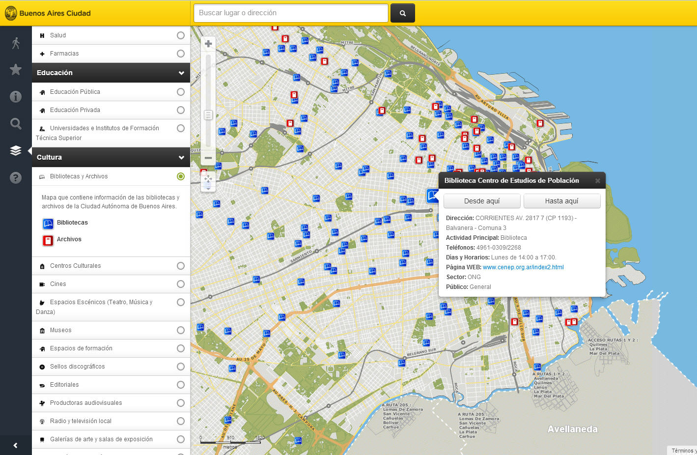Click the red Archivos legend icon

tap(48, 240)
